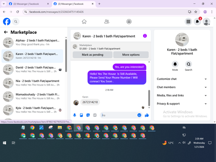
Task: Click Karen's message 2672314218
Action: click(x=90, y=102)
